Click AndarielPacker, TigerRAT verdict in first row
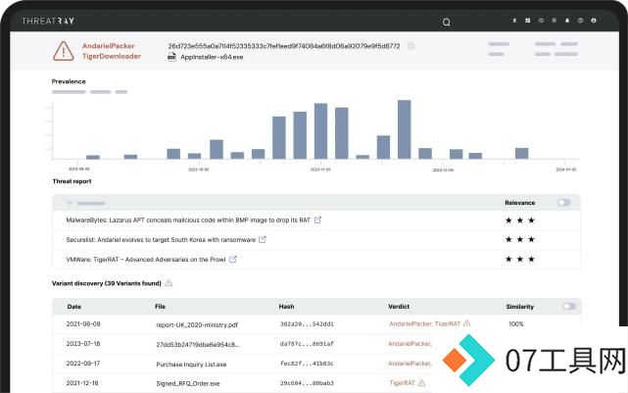This screenshot has width=628, height=393. click(x=424, y=323)
